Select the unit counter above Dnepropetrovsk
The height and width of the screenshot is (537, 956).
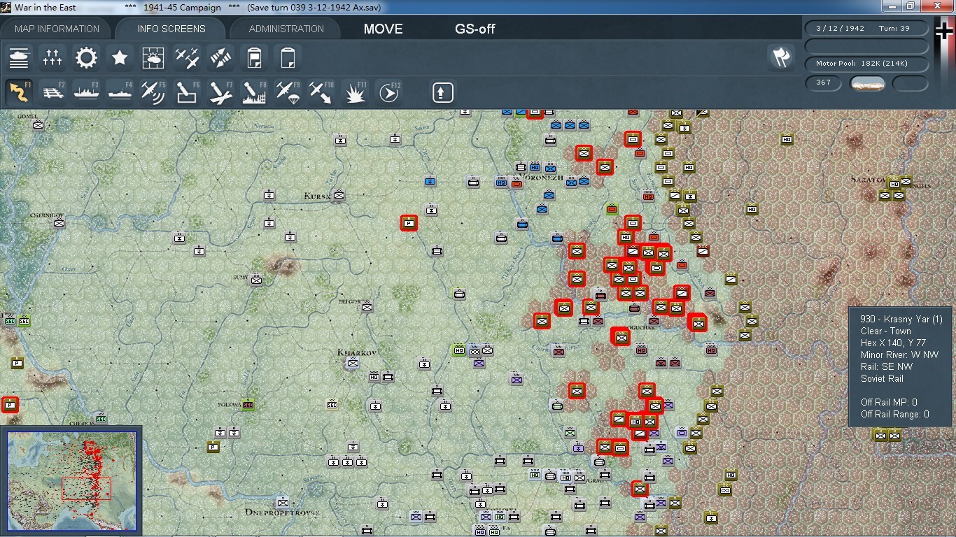coord(283,503)
